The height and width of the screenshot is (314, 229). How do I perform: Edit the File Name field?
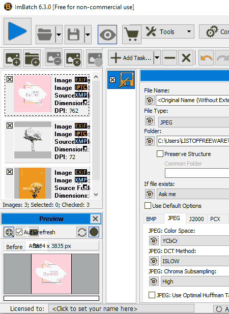[x=192, y=100]
